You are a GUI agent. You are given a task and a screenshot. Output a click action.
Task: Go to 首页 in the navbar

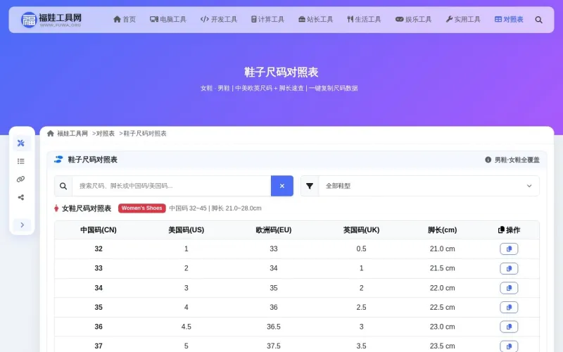[x=125, y=20]
